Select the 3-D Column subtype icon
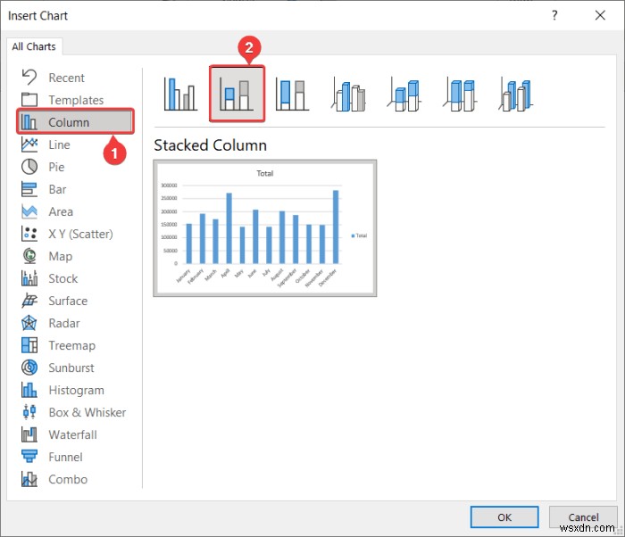 515,94
